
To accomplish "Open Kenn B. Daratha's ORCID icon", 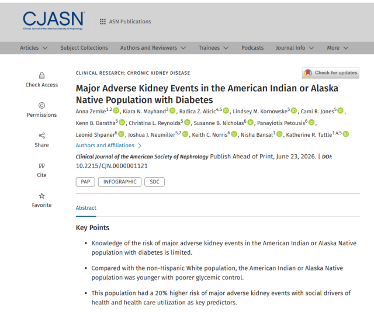I will pyautogui.click(x=122, y=122).
